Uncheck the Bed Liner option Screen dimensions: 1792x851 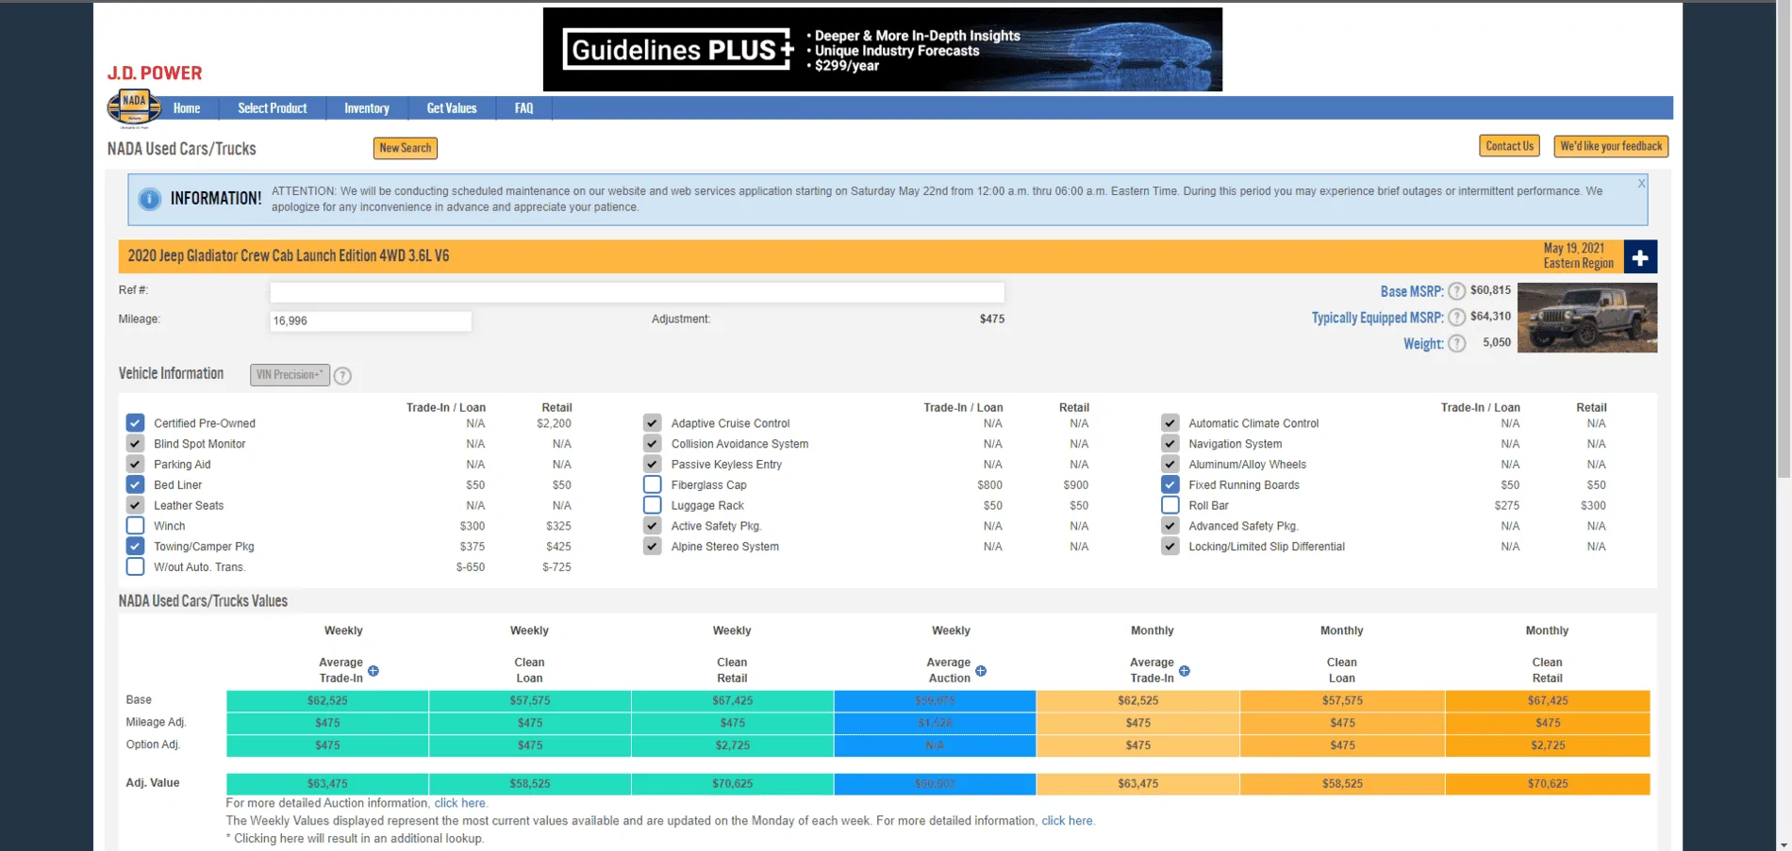[x=135, y=484]
